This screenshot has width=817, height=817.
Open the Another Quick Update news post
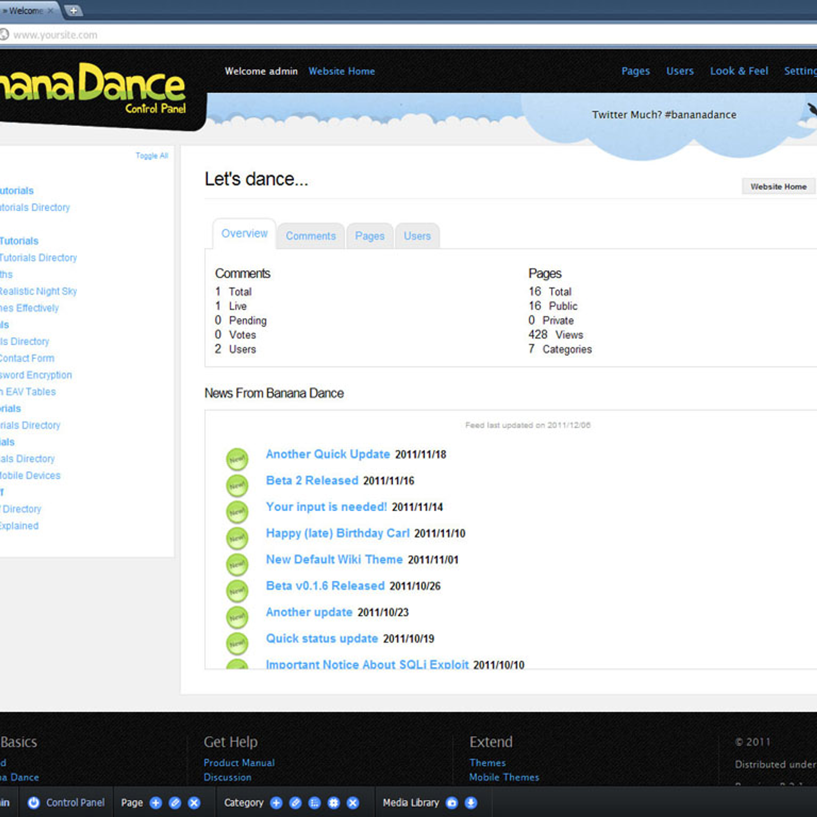[328, 454]
